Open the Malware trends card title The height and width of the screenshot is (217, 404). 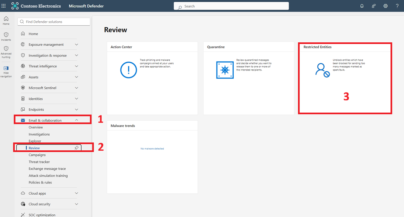pyautogui.click(x=123, y=126)
